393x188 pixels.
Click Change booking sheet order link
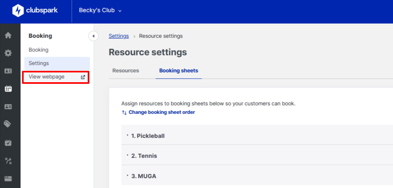coord(161,112)
